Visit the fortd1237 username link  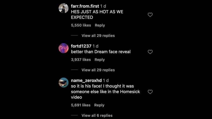pyautogui.click(x=81, y=46)
